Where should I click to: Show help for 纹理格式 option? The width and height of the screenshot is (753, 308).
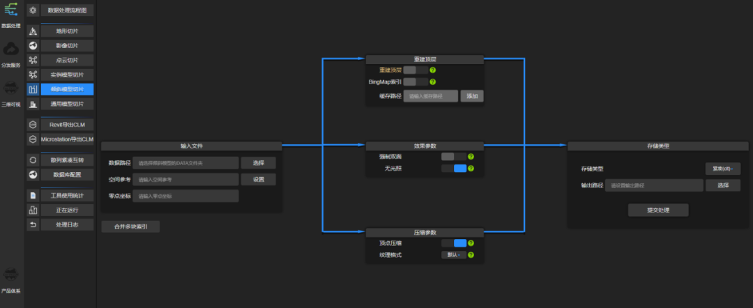[x=471, y=255]
